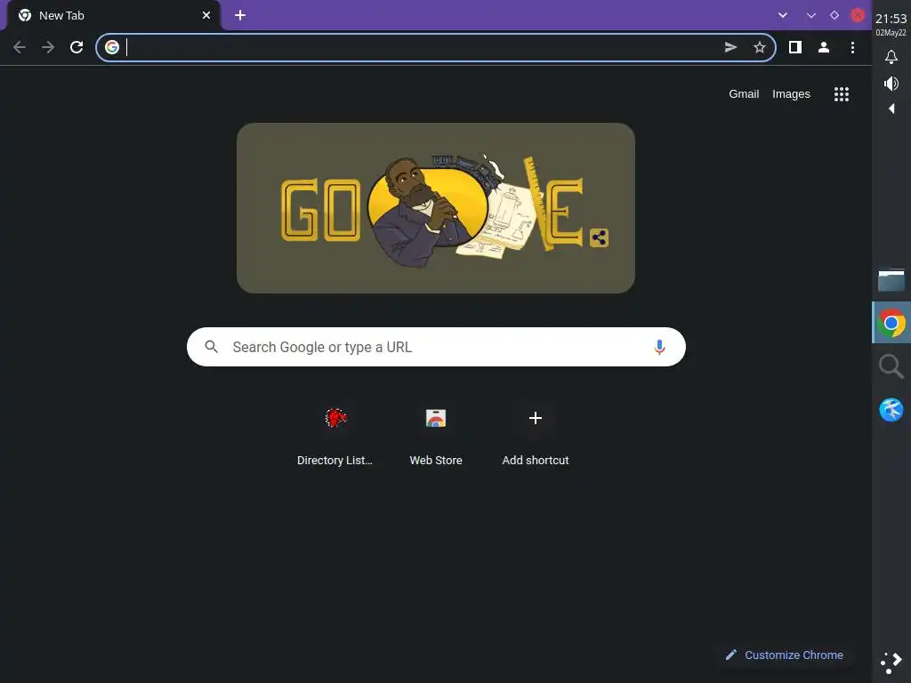
Task: Open Chrome three-dot menu
Action: click(852, 47)
